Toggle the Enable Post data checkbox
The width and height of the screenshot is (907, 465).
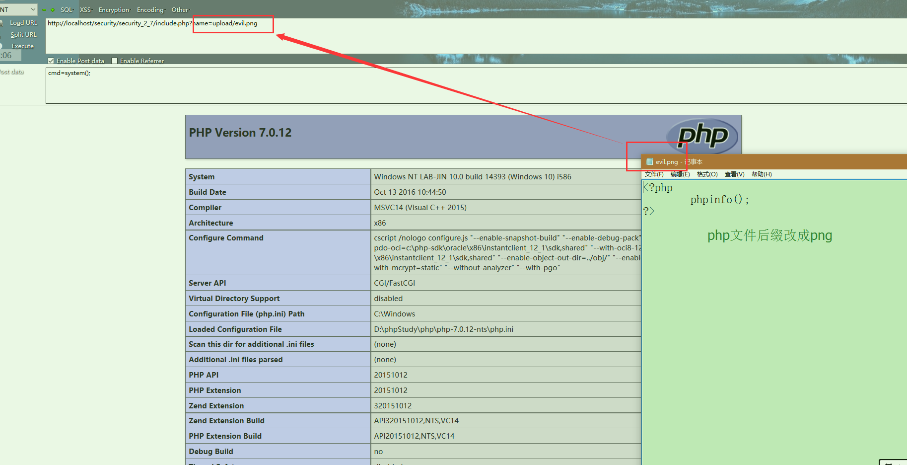coord(51,61)
